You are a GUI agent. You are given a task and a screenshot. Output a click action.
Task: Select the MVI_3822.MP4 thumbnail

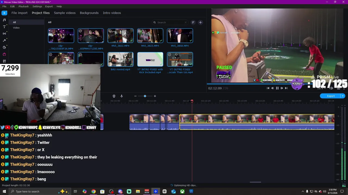coord(120,35)
